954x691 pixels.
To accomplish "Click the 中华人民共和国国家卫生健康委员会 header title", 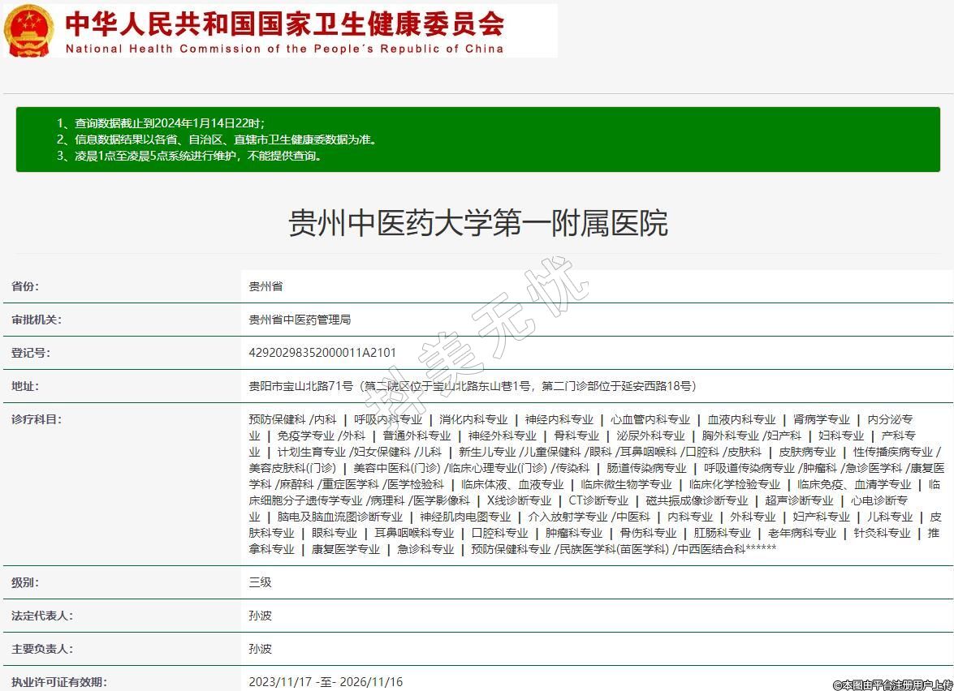I will point(284,23).
